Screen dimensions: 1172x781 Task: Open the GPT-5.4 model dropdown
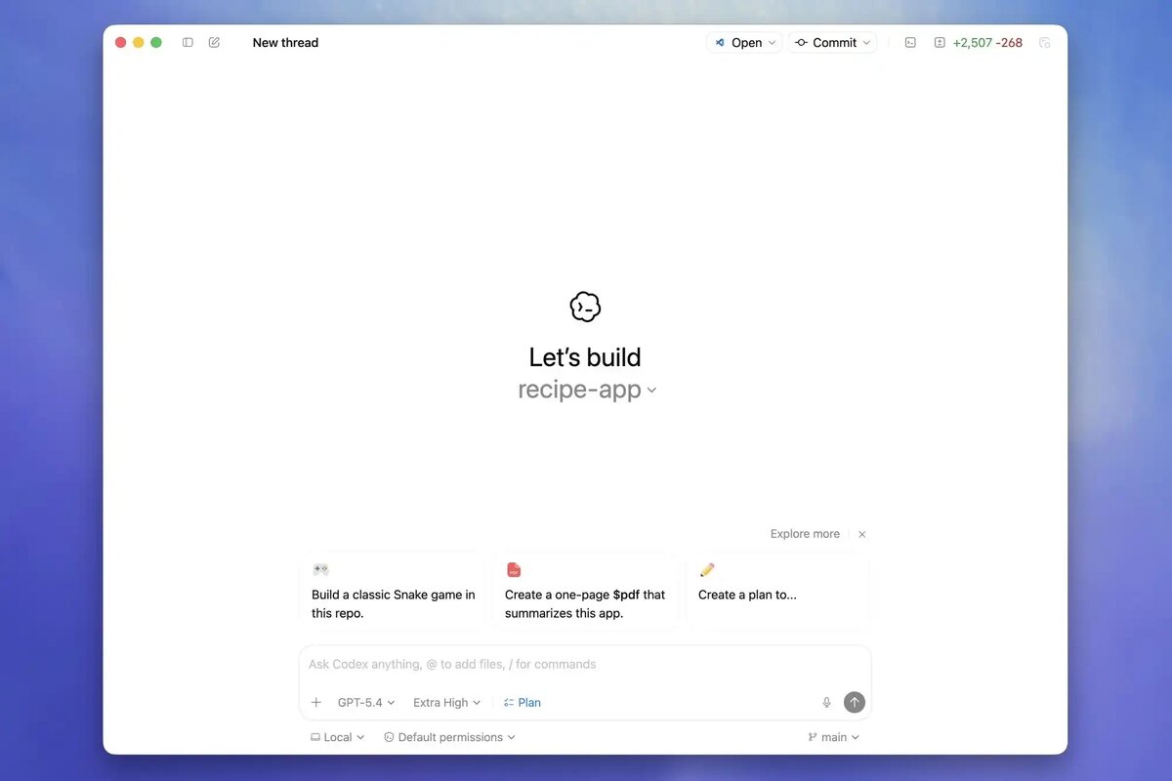point(363,702)
